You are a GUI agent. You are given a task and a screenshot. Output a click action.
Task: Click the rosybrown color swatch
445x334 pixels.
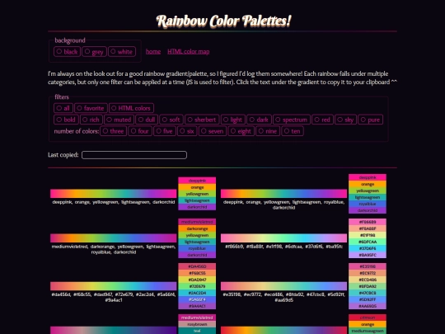pyautogui.click(x=197, y=324)
